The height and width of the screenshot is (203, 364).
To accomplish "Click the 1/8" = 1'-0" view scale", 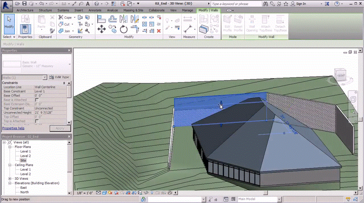I will tap(85, 193).
